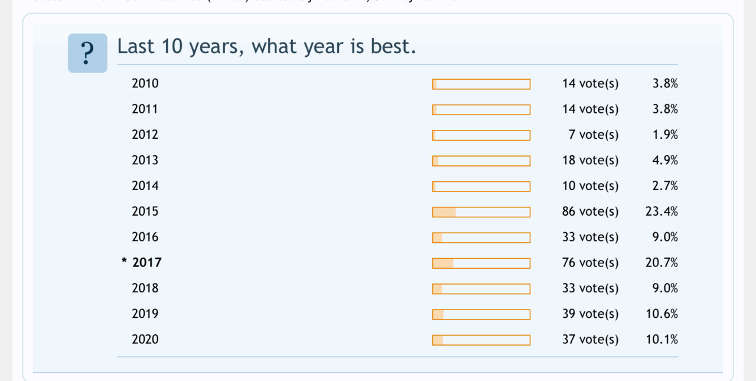Click the 2014 year label
Image resolution: width=756 pixels, height=381 pixels.
click(x=145, y=185)
